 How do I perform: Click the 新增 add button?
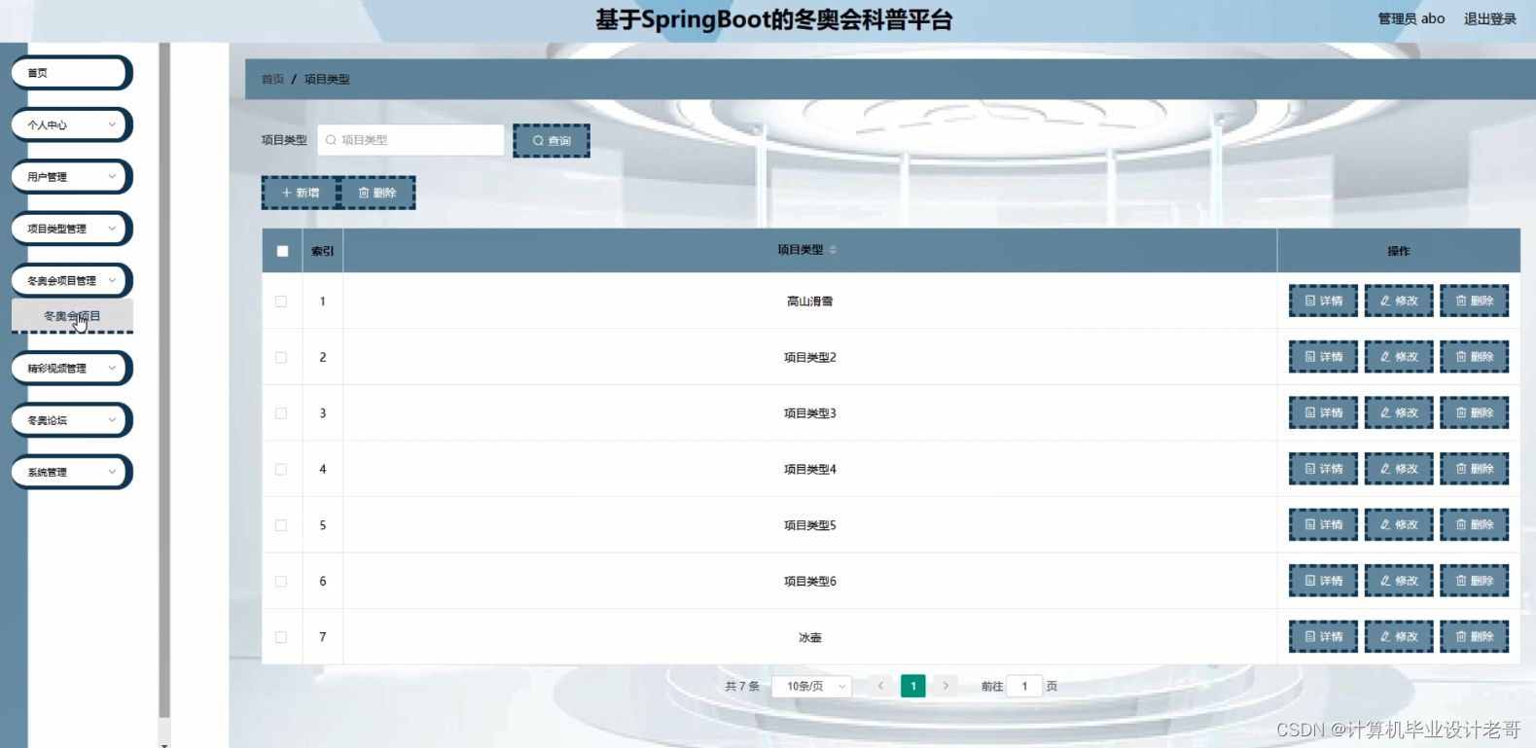pyautogui.click(x=300, y=193)
